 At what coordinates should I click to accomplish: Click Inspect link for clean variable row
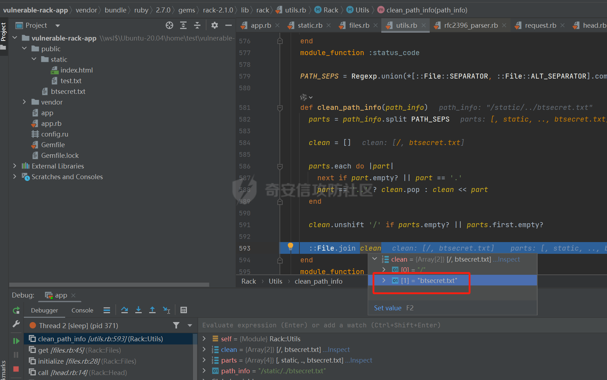pyautogui.click(x=336, y=349)
